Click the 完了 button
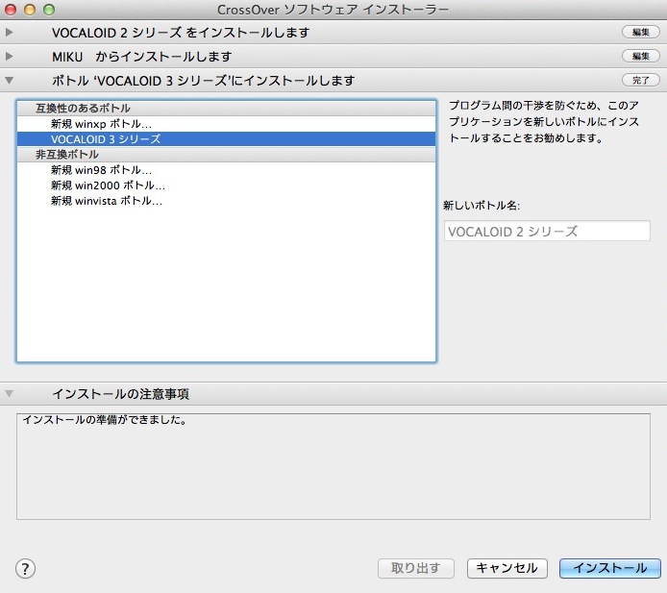Screen dimensions: 667x593 click(x=641, y=80)
